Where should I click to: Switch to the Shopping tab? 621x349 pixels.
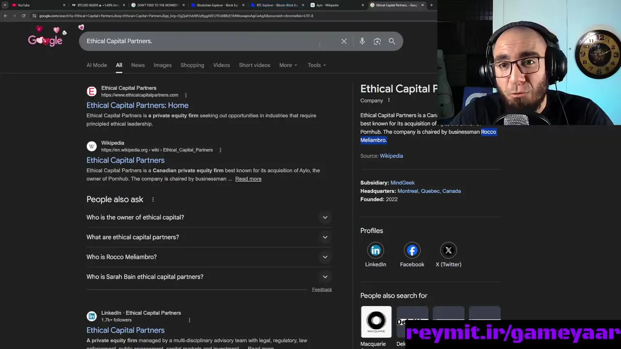192,65
